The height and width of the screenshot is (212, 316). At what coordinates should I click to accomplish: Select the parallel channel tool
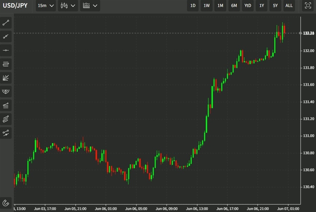(x=6, y=119)
